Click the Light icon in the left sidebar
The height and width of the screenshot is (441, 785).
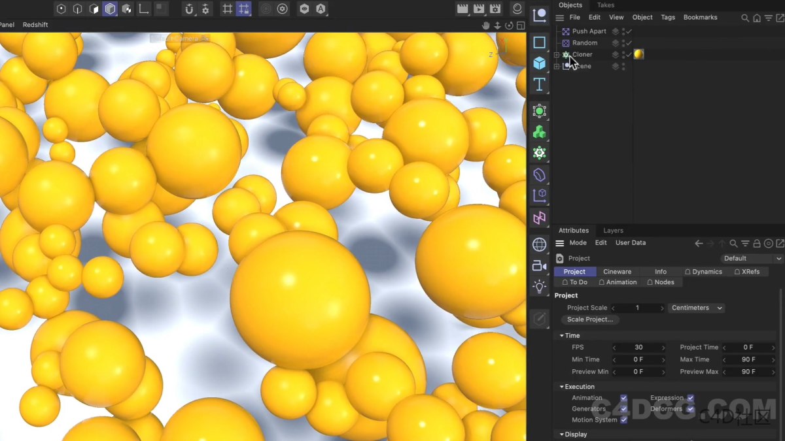[x=540, y=287]
